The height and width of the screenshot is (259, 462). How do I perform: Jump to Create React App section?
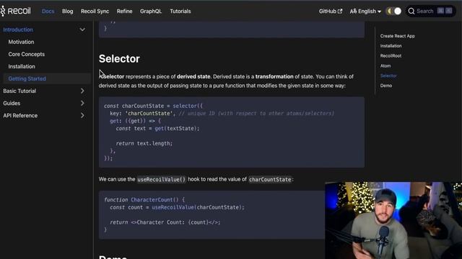pos(397,36)
